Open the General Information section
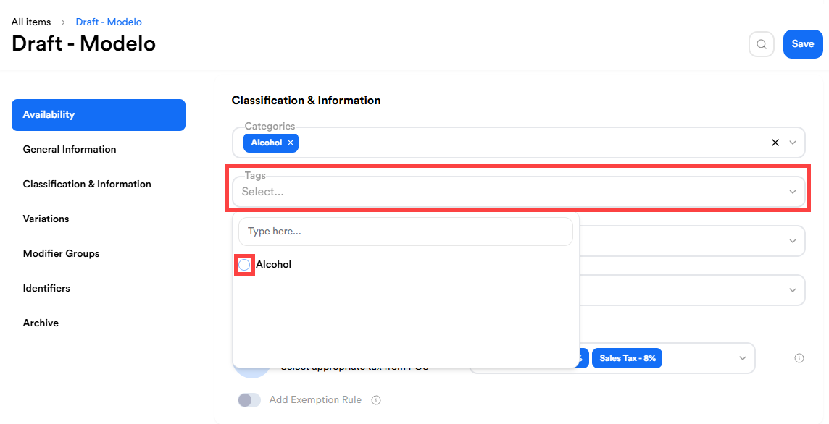Image resolution: width=829 pixels, height=424 pixels. (70, 150)
